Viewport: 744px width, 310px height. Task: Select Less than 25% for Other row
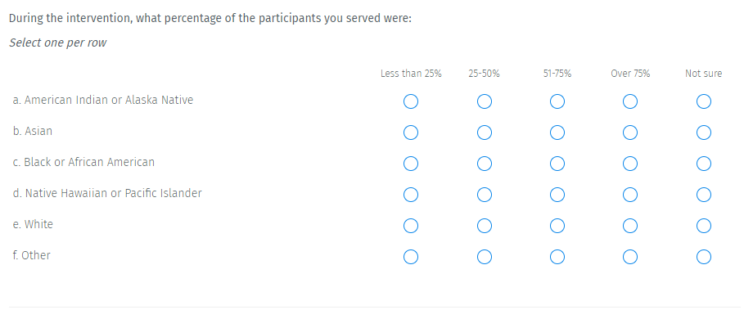[x=411, y=257]
